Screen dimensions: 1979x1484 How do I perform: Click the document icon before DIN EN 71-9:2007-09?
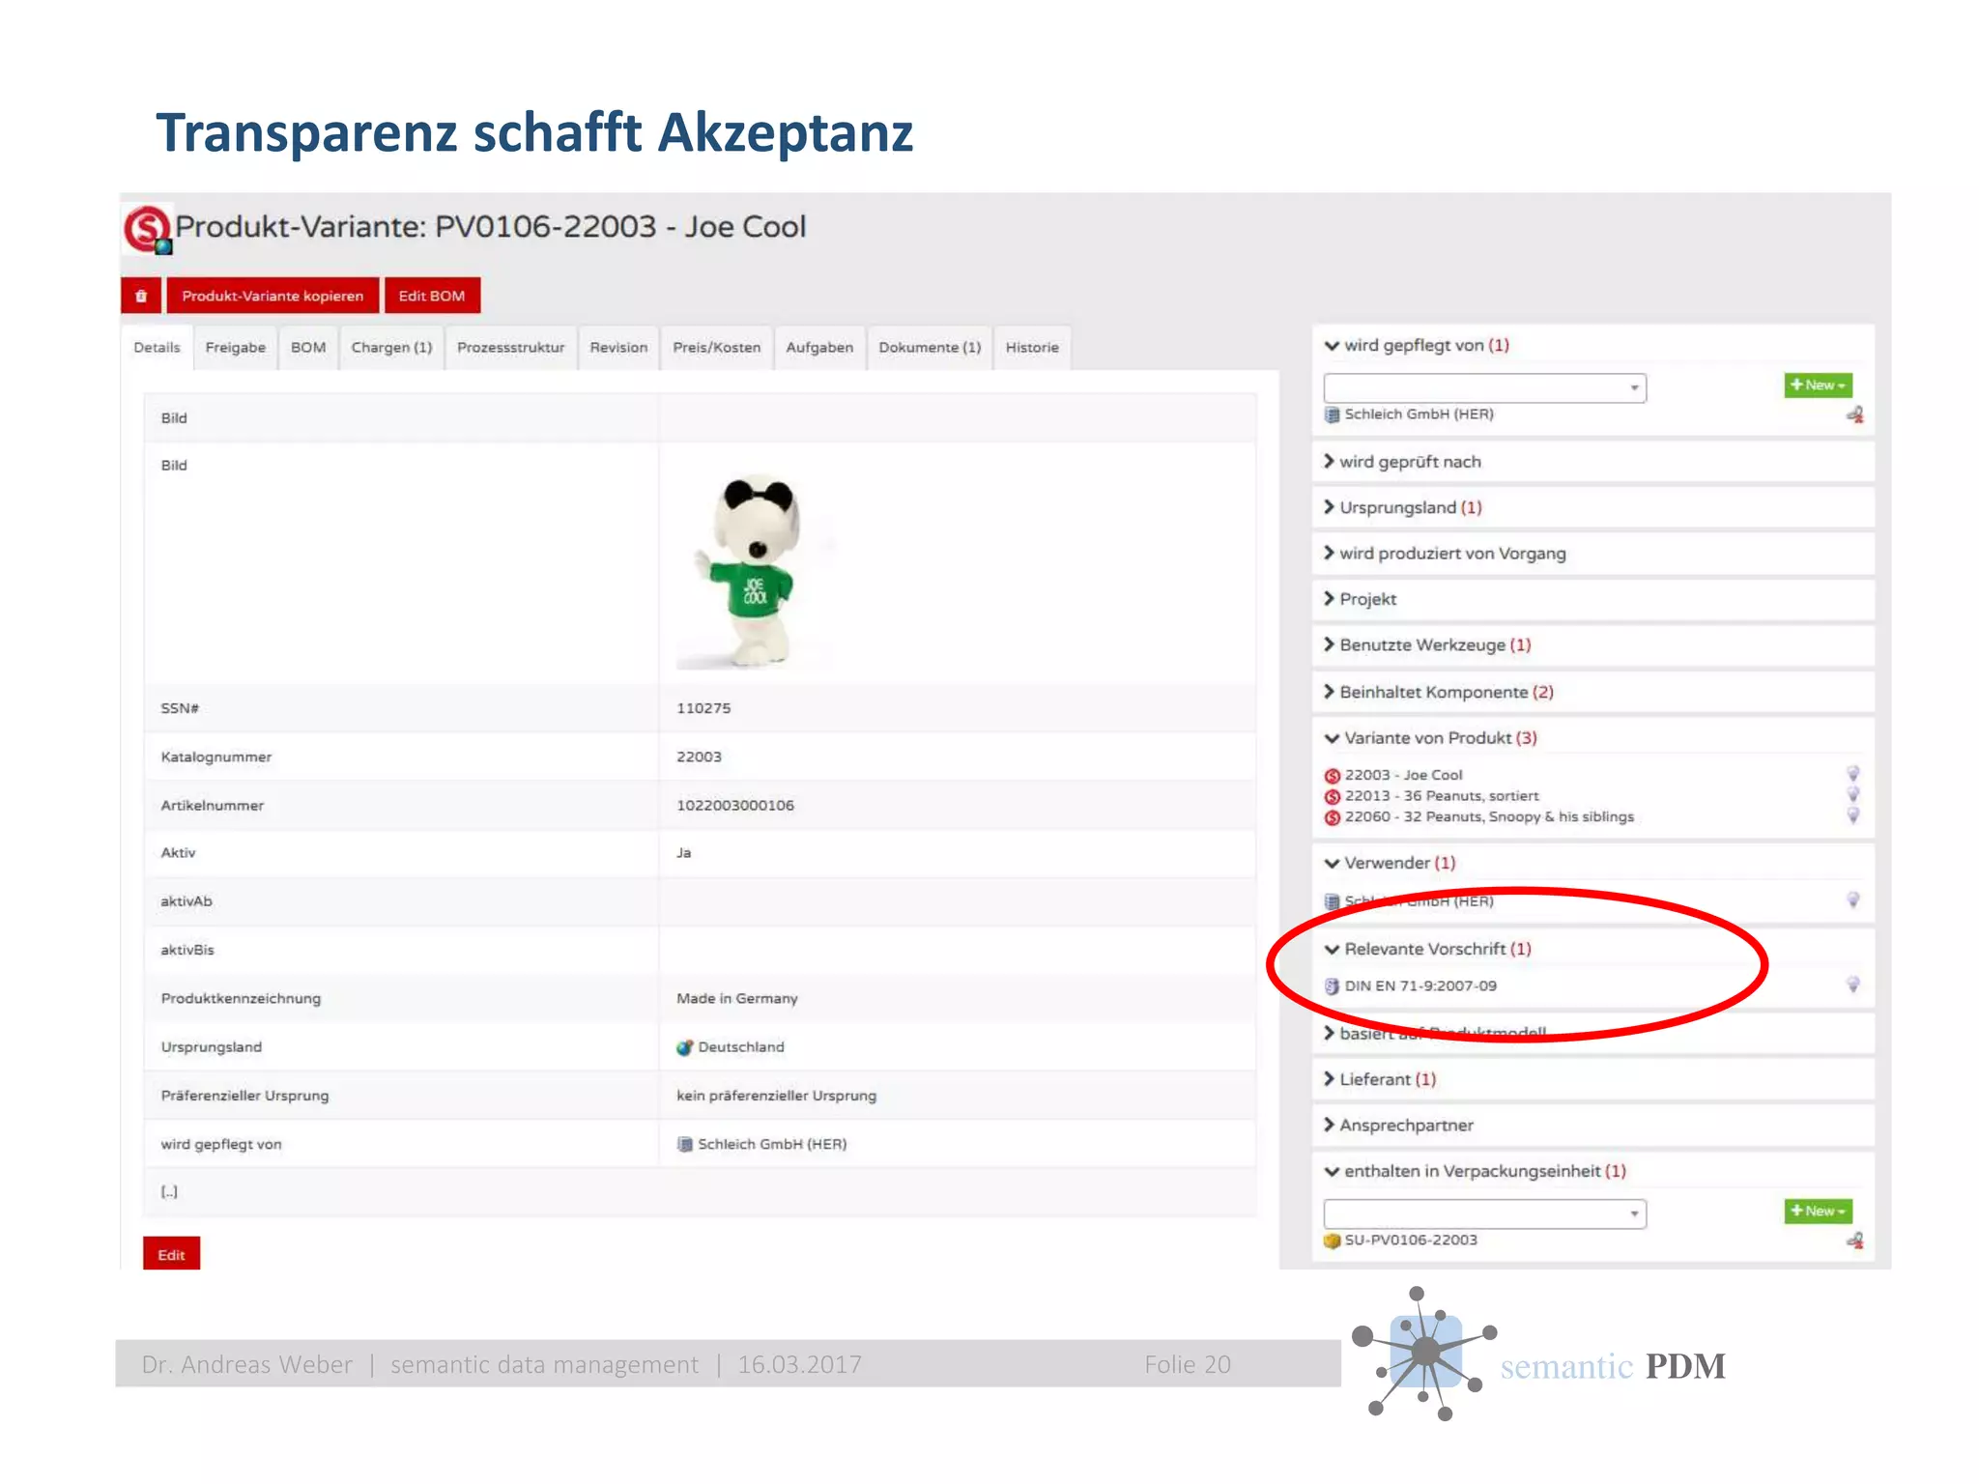coord(1332,986)
